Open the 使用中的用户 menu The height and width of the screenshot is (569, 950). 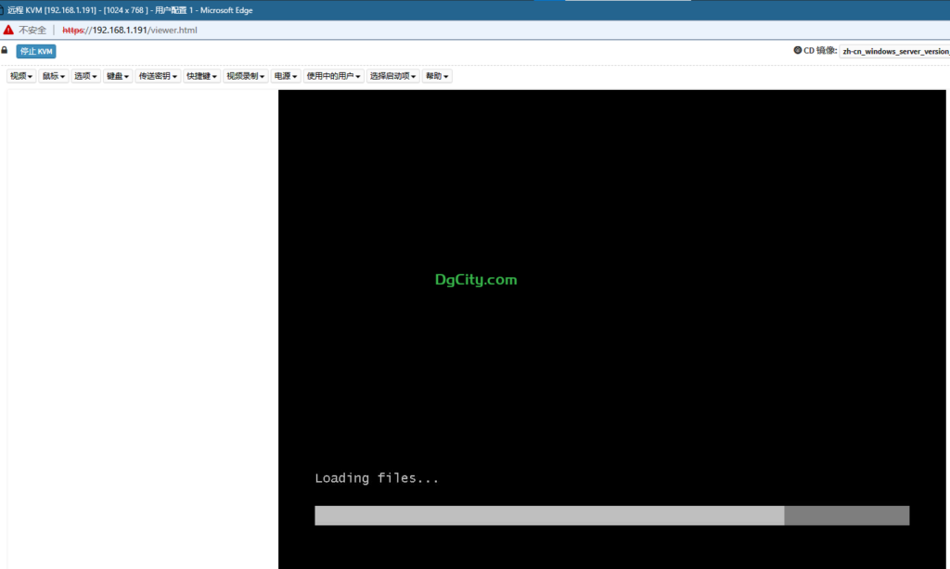[x=334, y=76]
